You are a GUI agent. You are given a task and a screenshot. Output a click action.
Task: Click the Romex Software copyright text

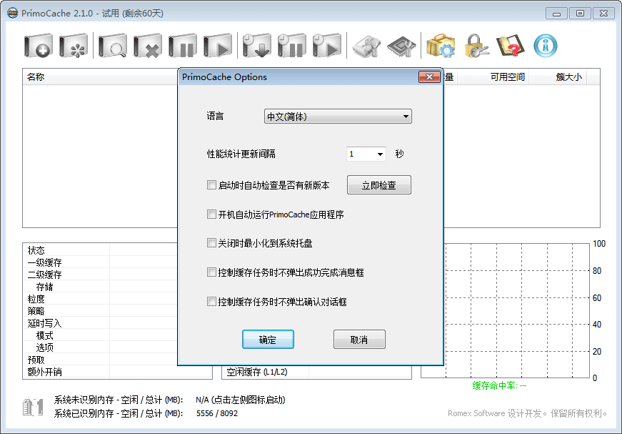tap(527, 413)
